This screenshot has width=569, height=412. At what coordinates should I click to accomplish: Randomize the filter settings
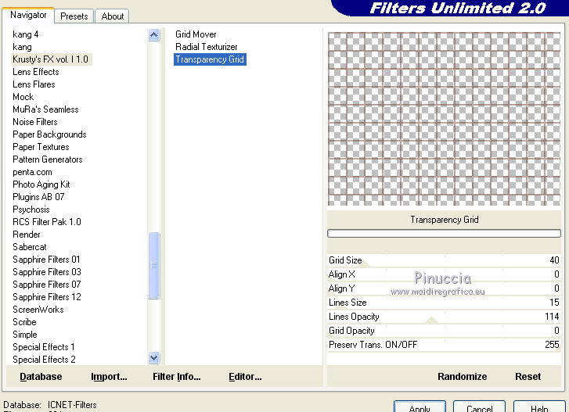pos(462,377)
